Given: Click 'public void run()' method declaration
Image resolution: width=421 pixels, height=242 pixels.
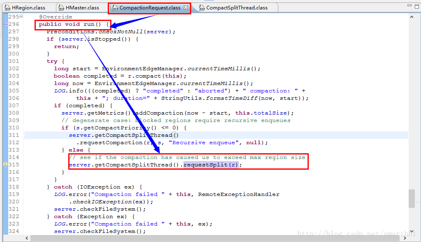Looking at the screenshot, I should tap(70, 24).
